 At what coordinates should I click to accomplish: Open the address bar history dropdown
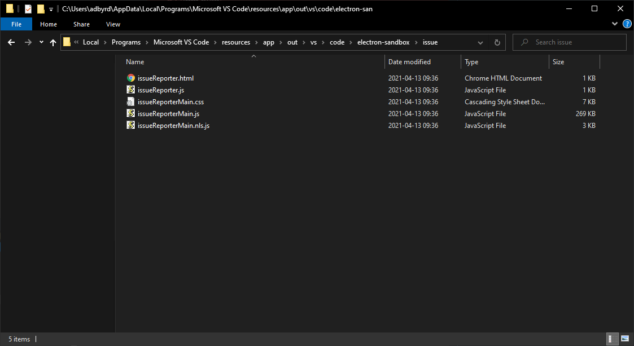click(x=480, y=42)
